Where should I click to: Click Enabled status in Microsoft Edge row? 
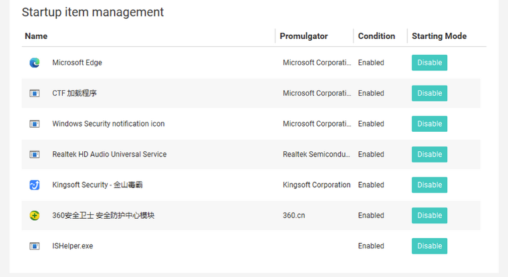coord(371,63)
